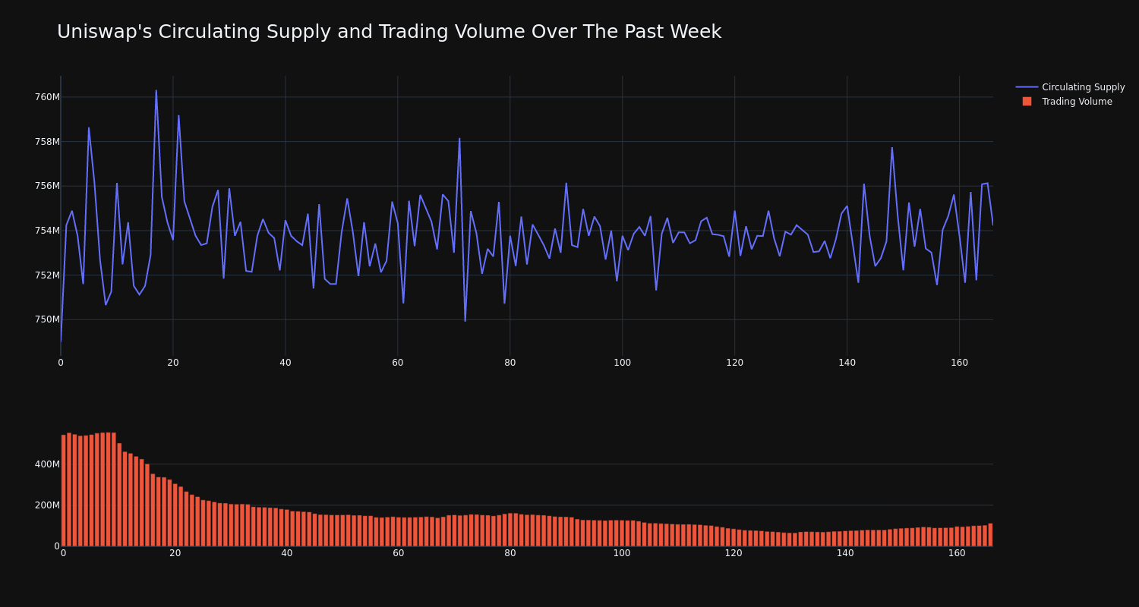Click x-axis label 100 under volume chart

pyautogui.click(x=622, y=553)
